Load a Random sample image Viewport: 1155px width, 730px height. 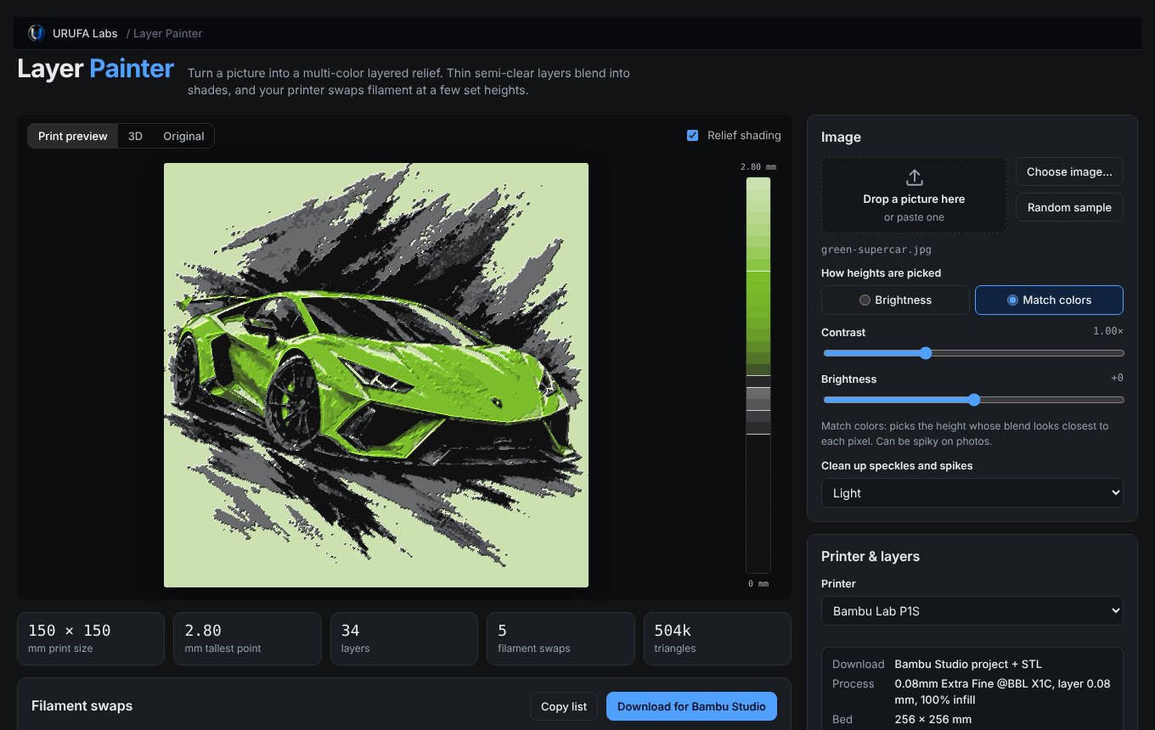[1069, 207]
